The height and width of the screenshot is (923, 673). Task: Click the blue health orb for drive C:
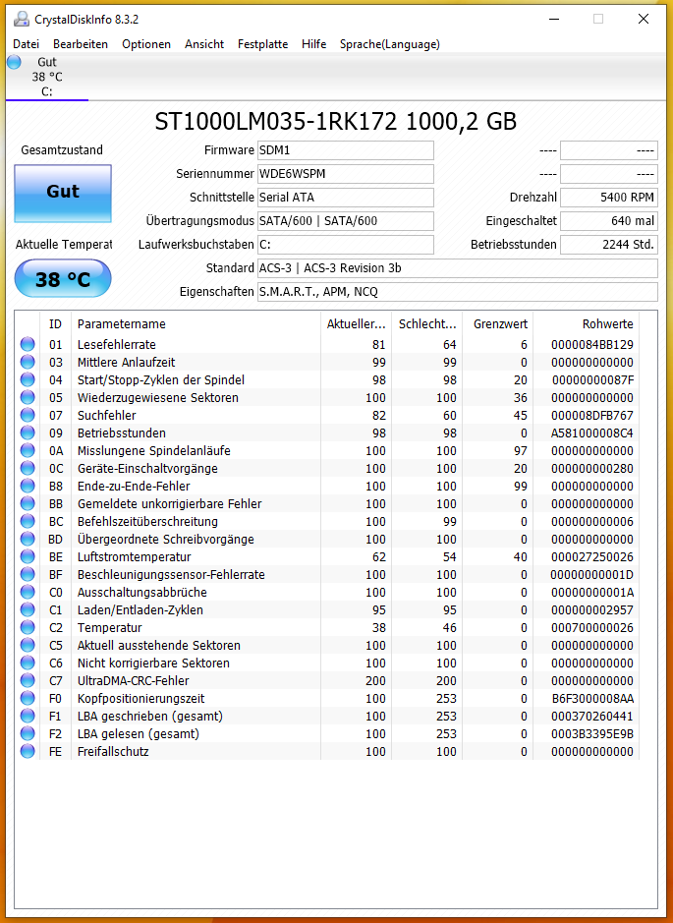(x=14, y=62)
